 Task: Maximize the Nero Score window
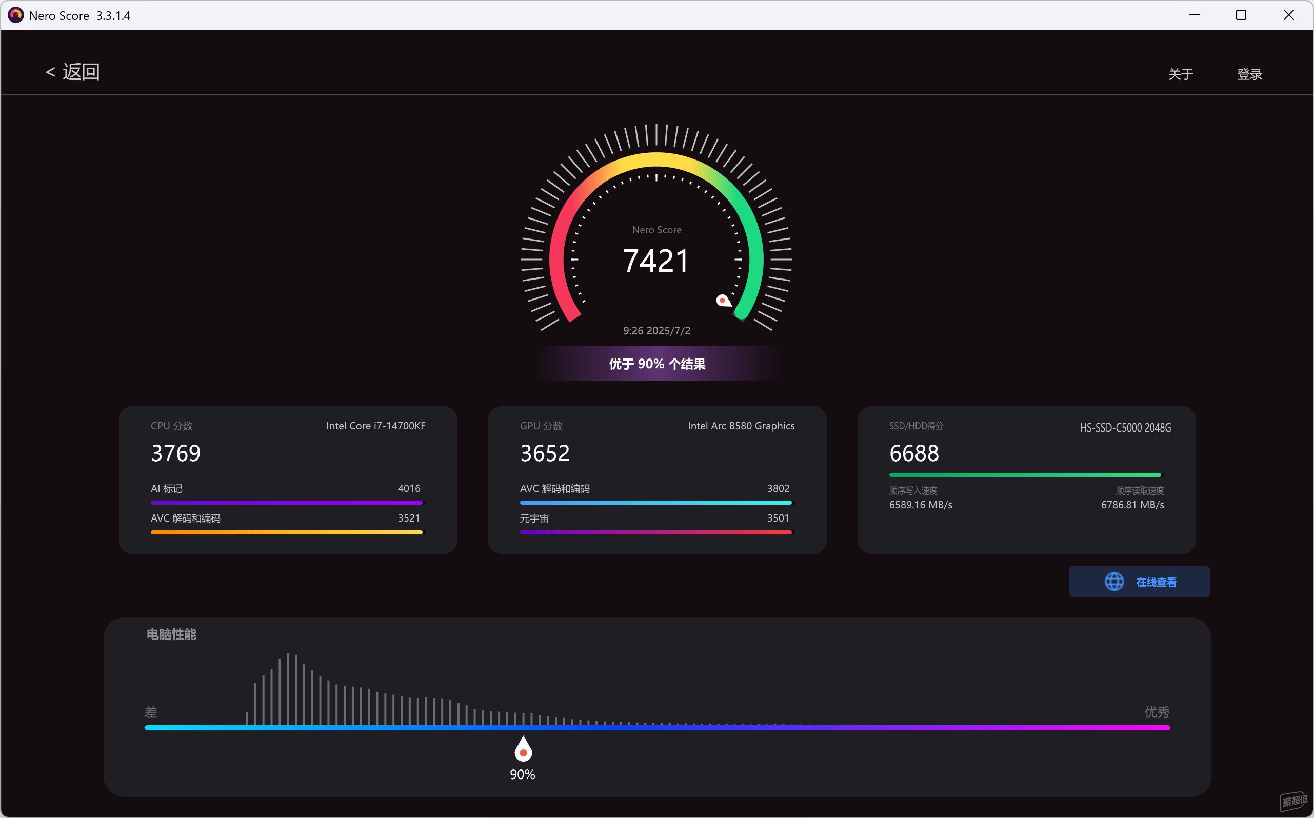click(1241, 15)
